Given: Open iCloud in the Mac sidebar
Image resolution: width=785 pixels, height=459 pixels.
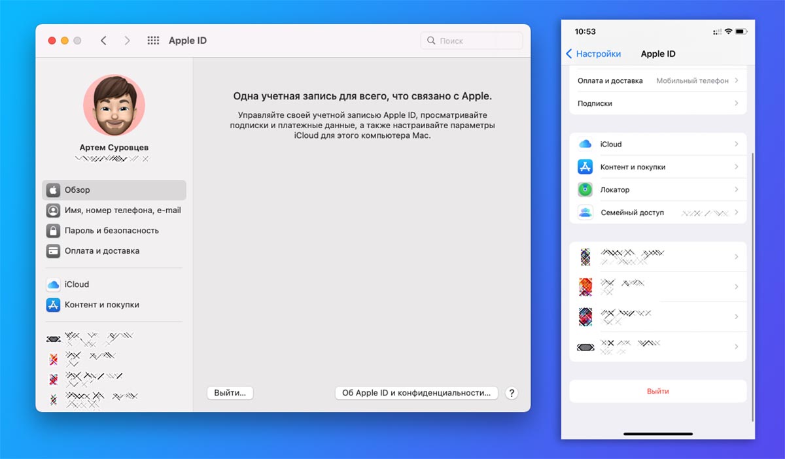Looking at the screenshot, I should point(114,285).
